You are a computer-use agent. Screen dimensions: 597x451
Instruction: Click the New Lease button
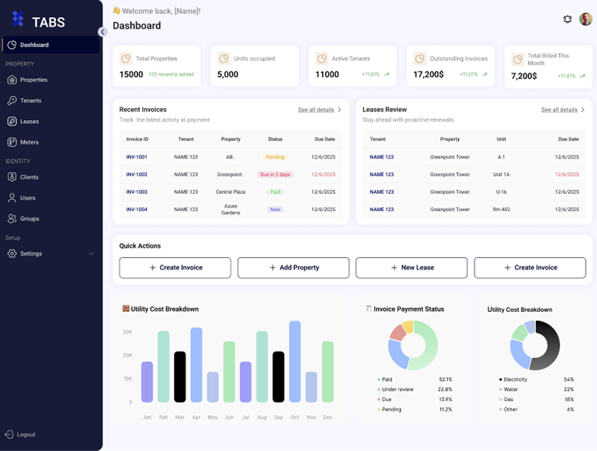pyautogui.click(x=411, y=268)
